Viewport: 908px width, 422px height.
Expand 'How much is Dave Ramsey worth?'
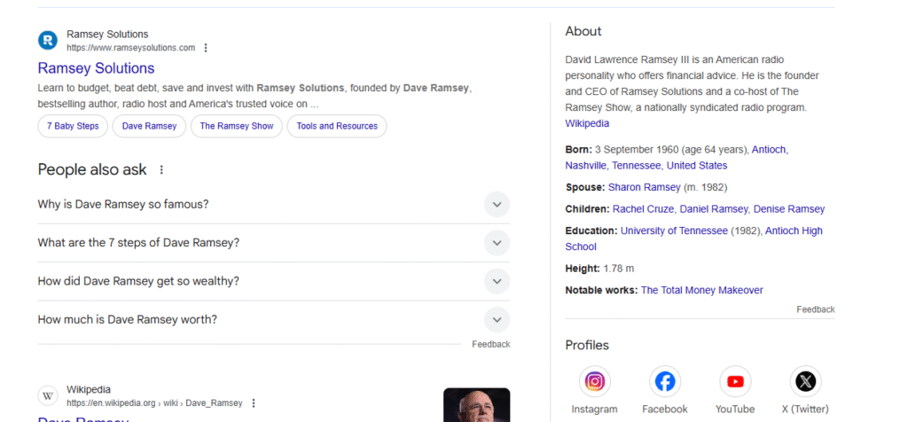(274, 319)
